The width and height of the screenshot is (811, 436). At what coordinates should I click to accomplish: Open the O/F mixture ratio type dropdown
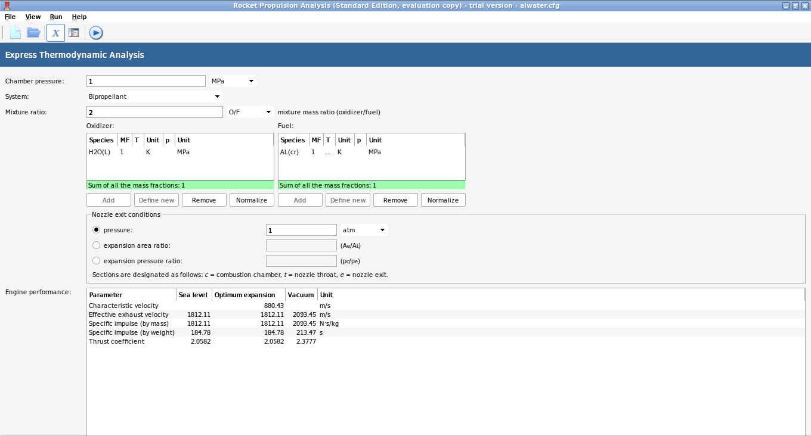(250, 112)
